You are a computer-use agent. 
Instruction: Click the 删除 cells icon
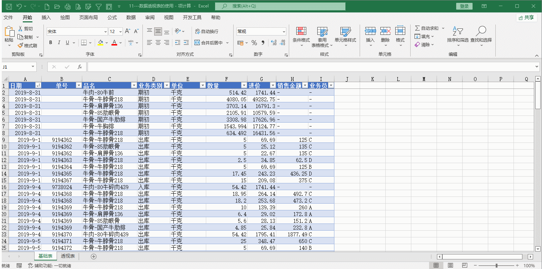[x=385, y=31]
